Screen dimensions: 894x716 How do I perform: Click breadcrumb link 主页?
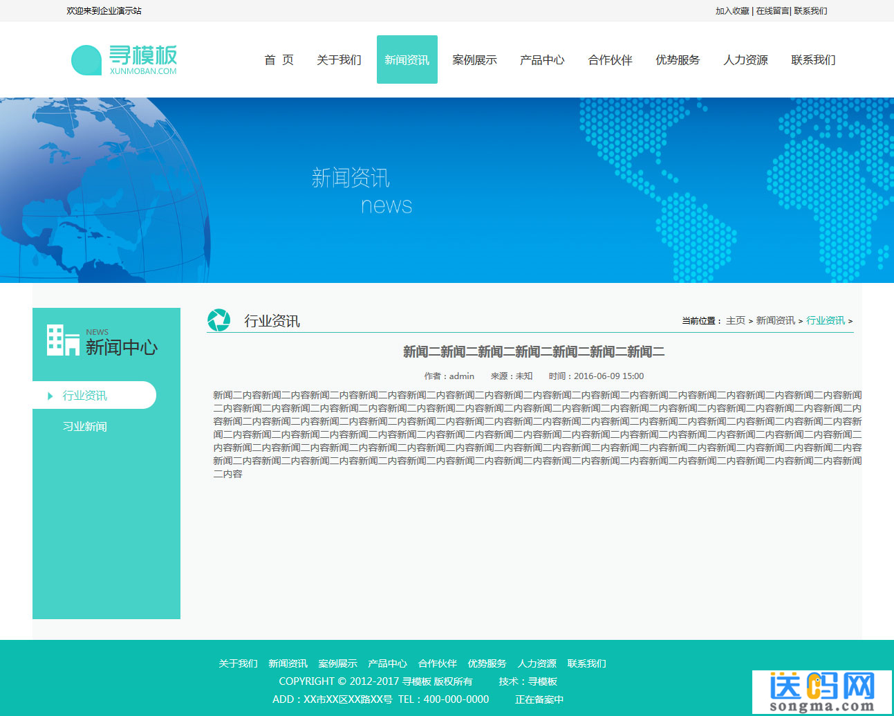tap(736, 320)
